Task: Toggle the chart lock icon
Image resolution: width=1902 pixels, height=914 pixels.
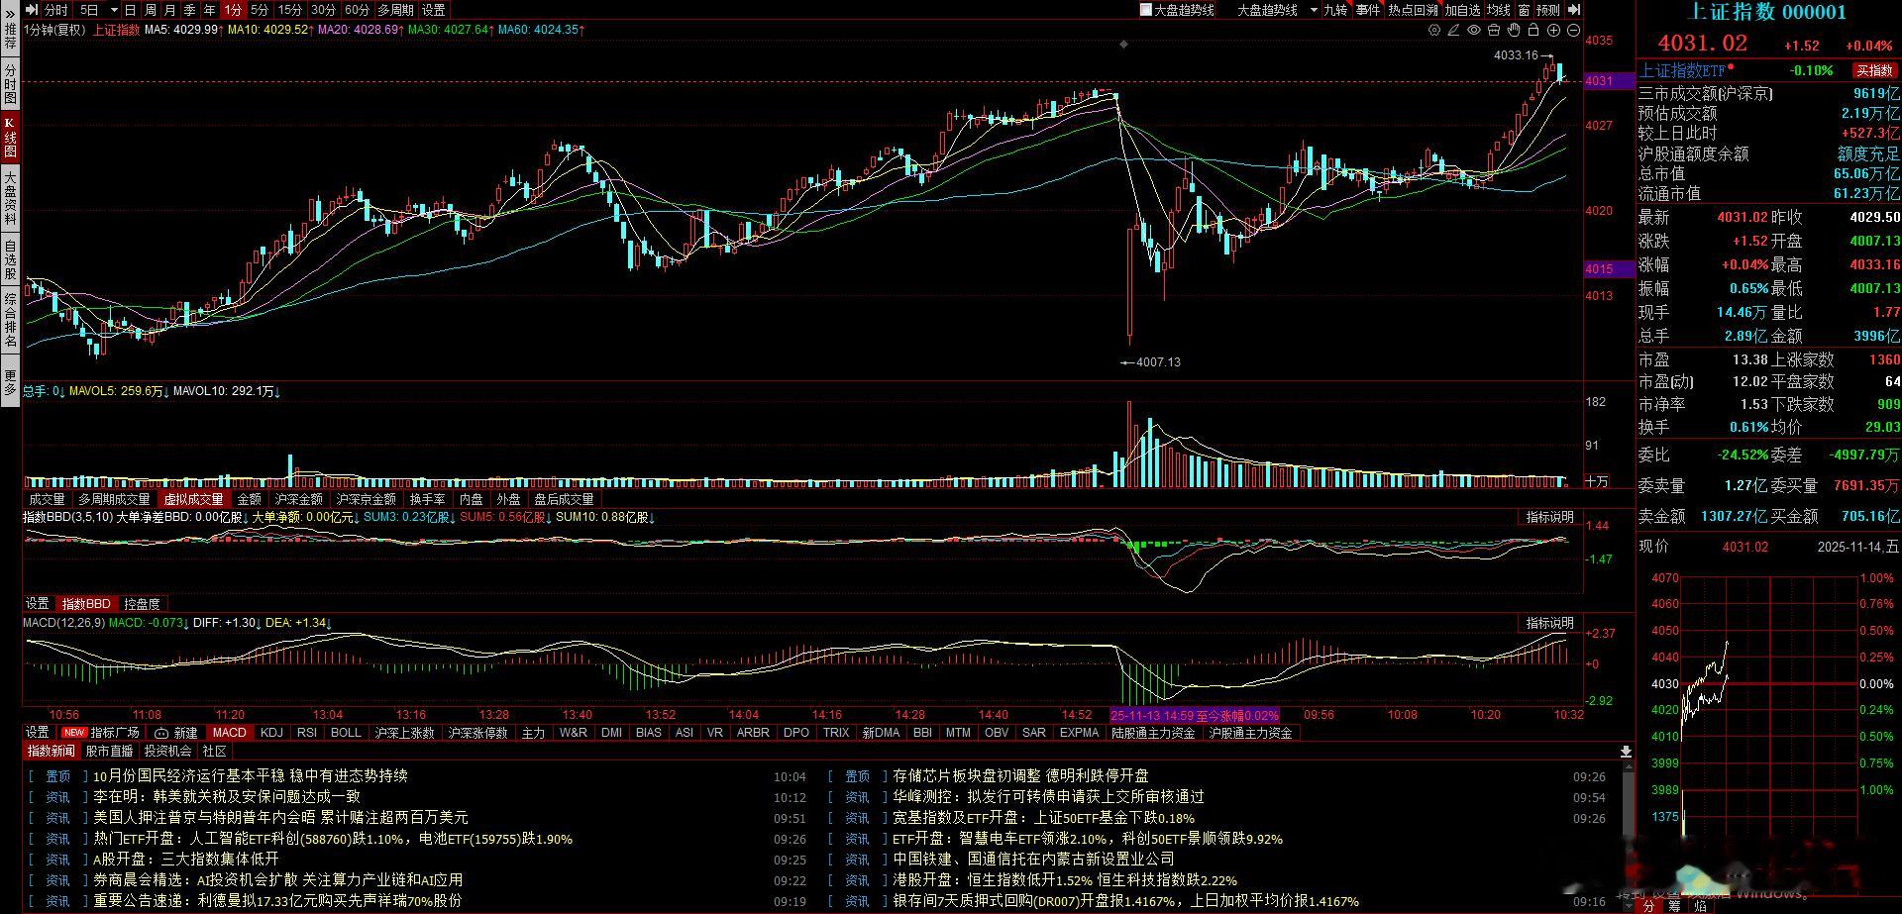Action: [x=1533, y=30]
